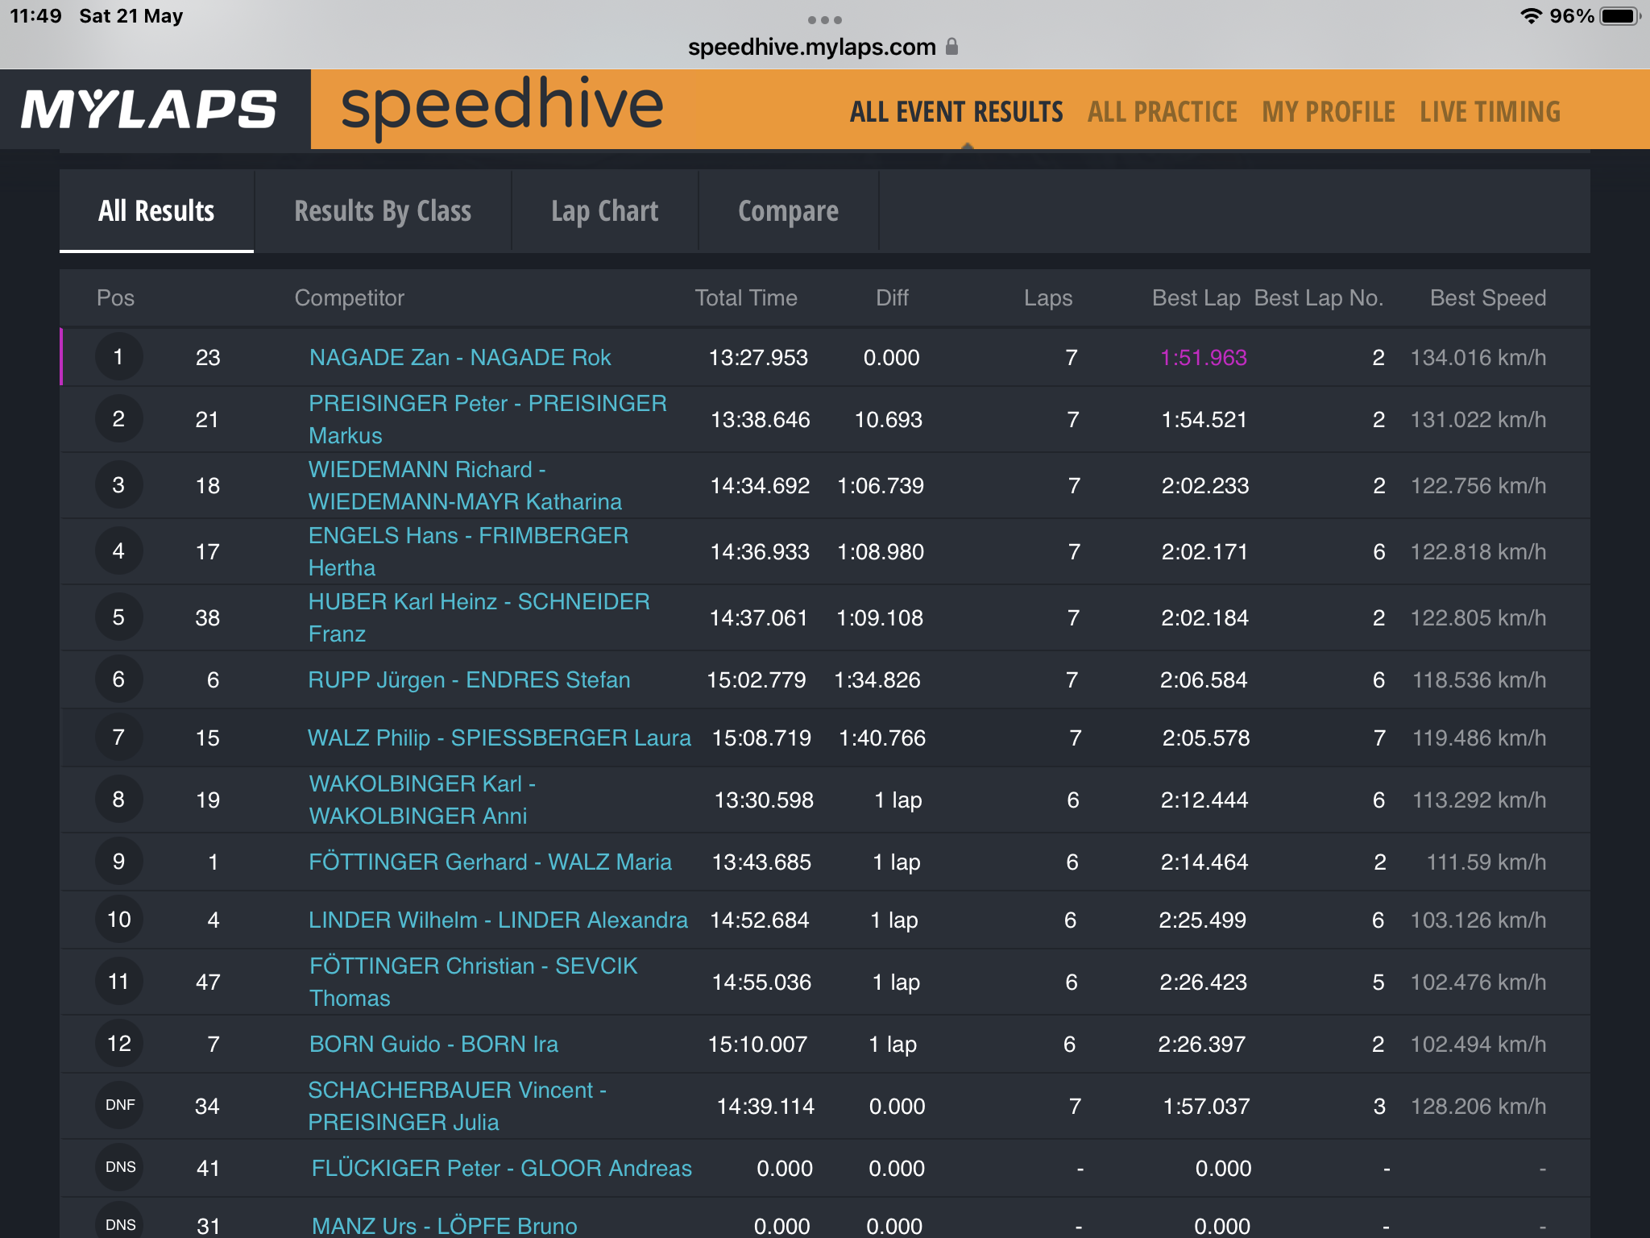Tap position badge 1 circle
The height and width of the screenshot is (1238, 1650).
(118, 357)
